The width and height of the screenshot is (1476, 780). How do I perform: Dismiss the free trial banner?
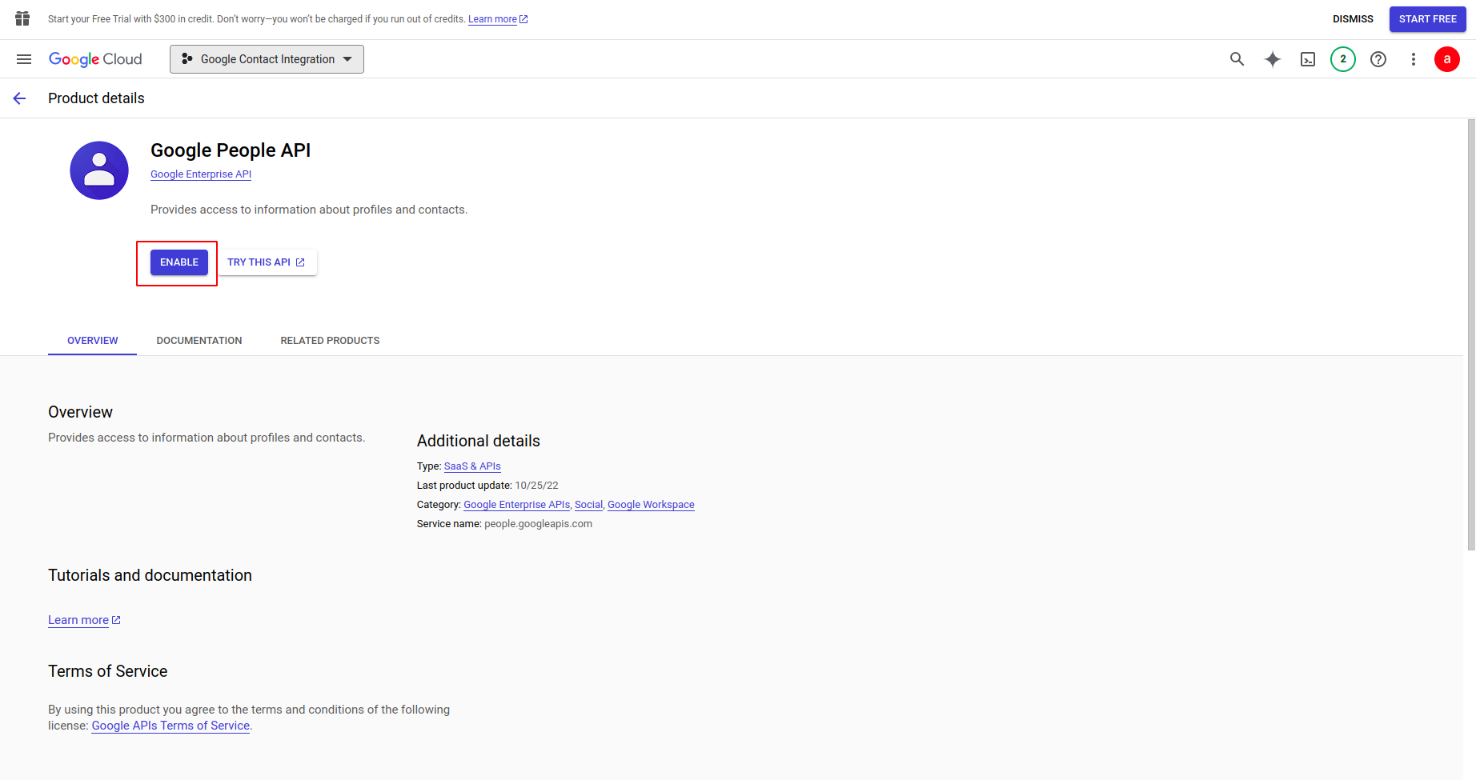pyautogui.click(x=1352, y=19)
